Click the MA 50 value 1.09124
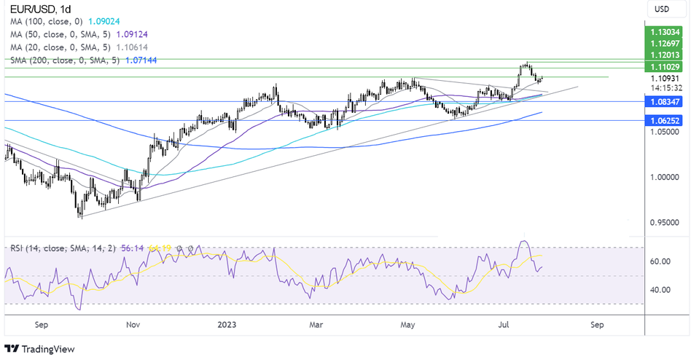Viewport: 691px width, 359px height. [x=132, y=34]
